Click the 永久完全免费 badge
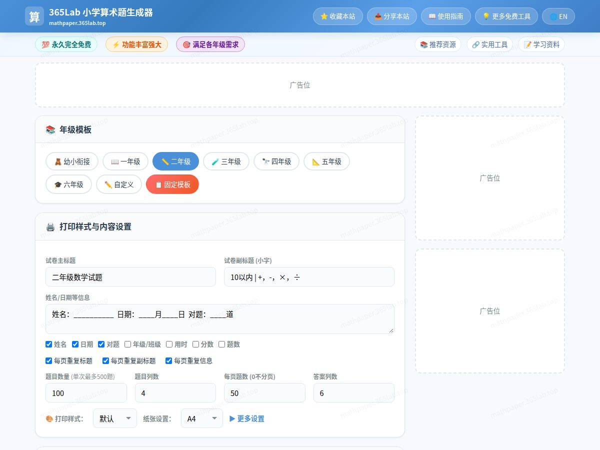Image resolution: width=600 pixels, height=450 pixels. 66,44
